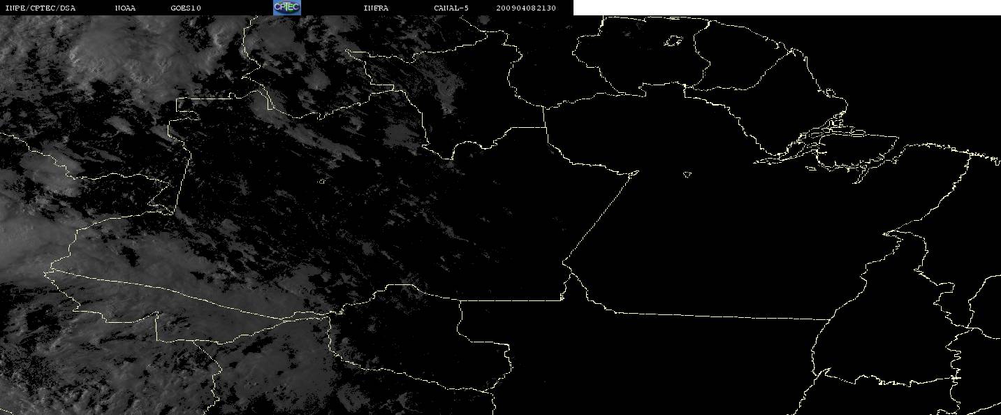1001x415 pixels.
Task: Select the INPE/CPTEC/DSA header label
Action: click(40, 8)
